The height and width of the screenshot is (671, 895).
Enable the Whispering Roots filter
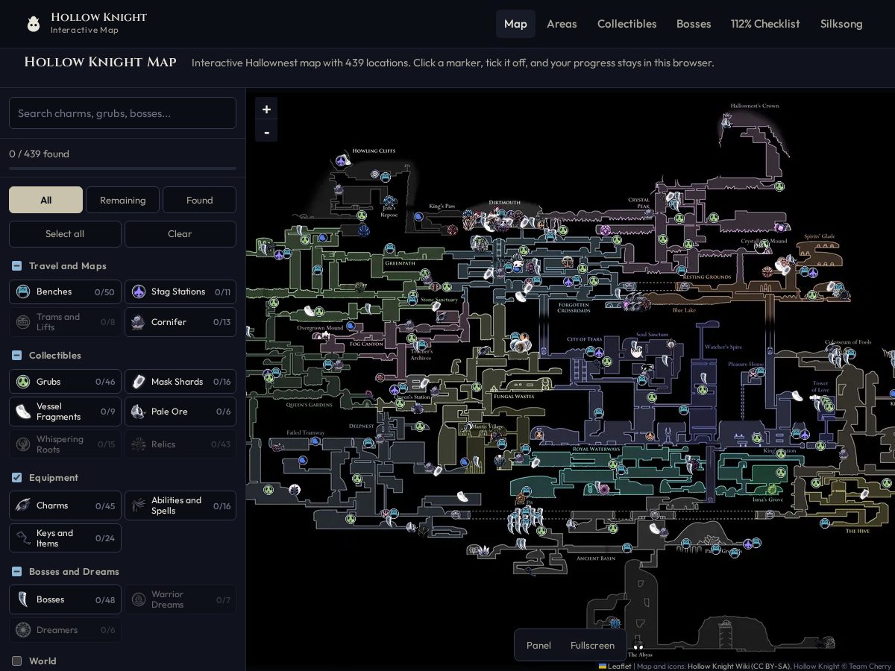[x=65, y=444]
